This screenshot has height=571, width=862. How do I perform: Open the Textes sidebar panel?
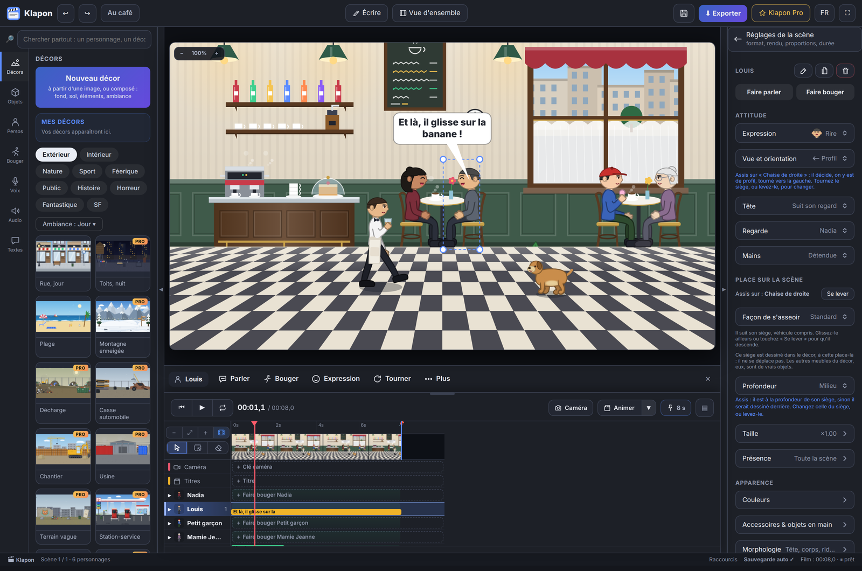coord(15,244)
